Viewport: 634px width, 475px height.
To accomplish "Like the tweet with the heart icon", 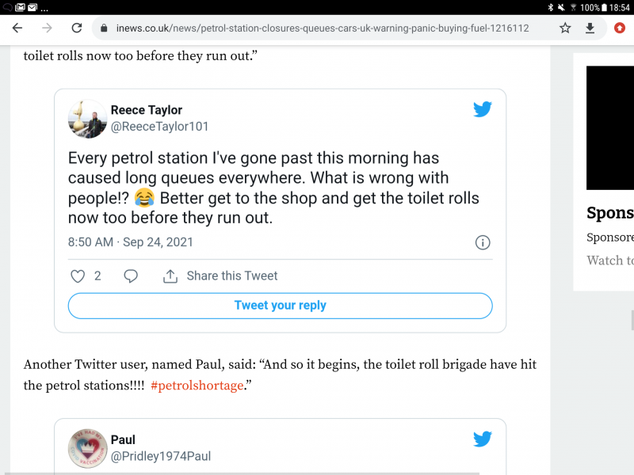I will (x=77, y=275).
